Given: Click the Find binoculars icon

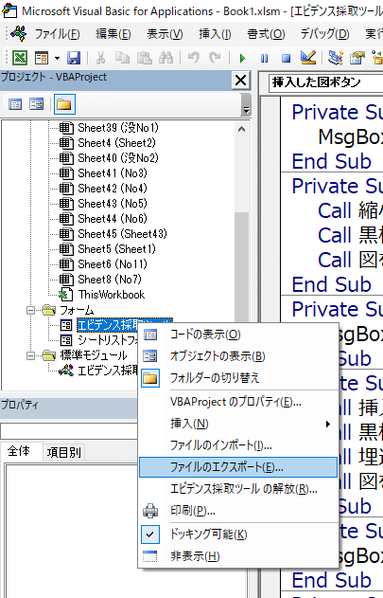Looking at the screenshot, I should pos(166,58).
